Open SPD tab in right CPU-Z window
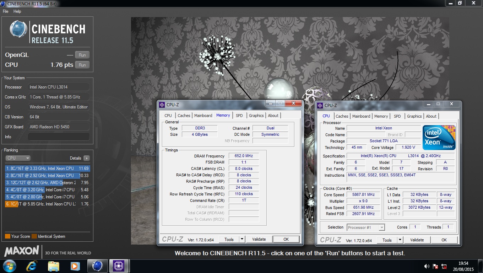 tap(397, 116)
